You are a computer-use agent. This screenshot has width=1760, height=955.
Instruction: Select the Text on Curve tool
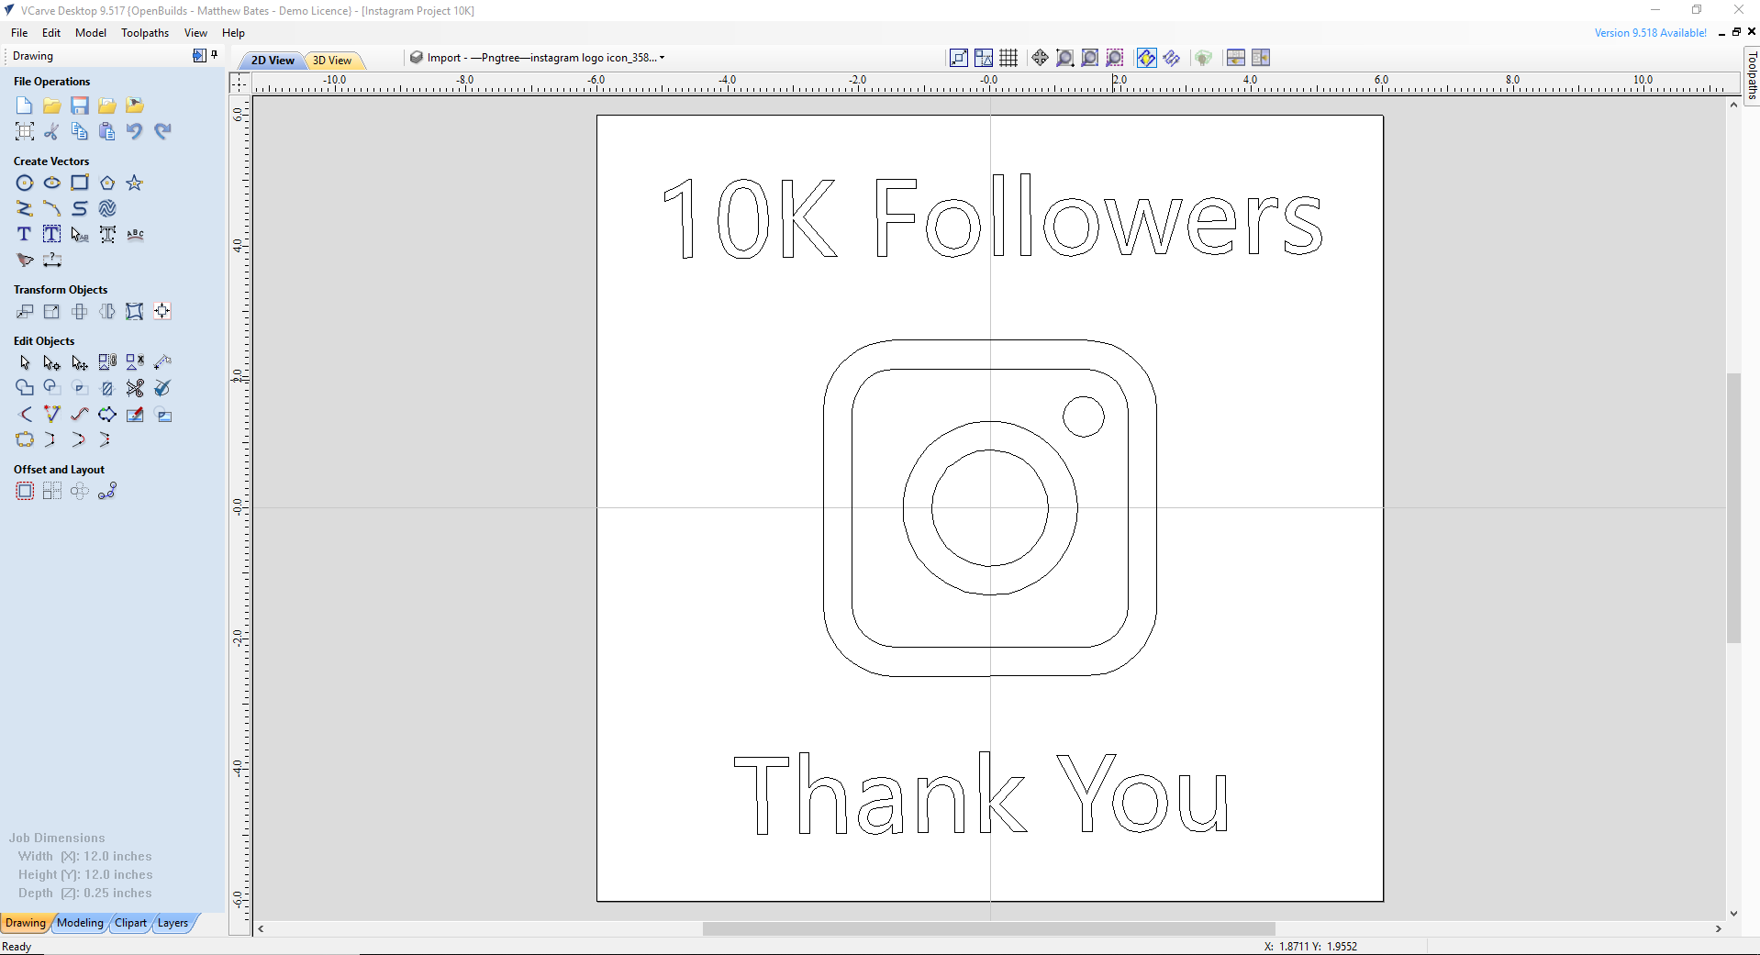(135, 234)
